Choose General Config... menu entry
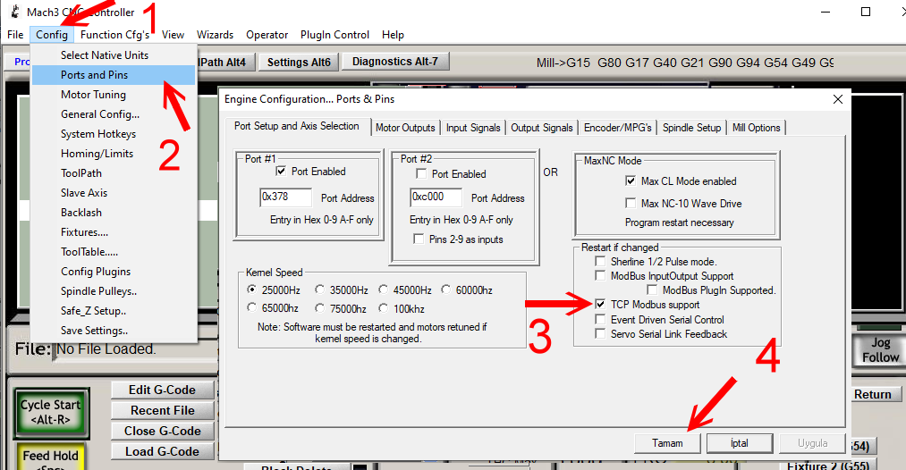This screenshot has width=906, height=470. pyautogui.click(x=114, y=114)
